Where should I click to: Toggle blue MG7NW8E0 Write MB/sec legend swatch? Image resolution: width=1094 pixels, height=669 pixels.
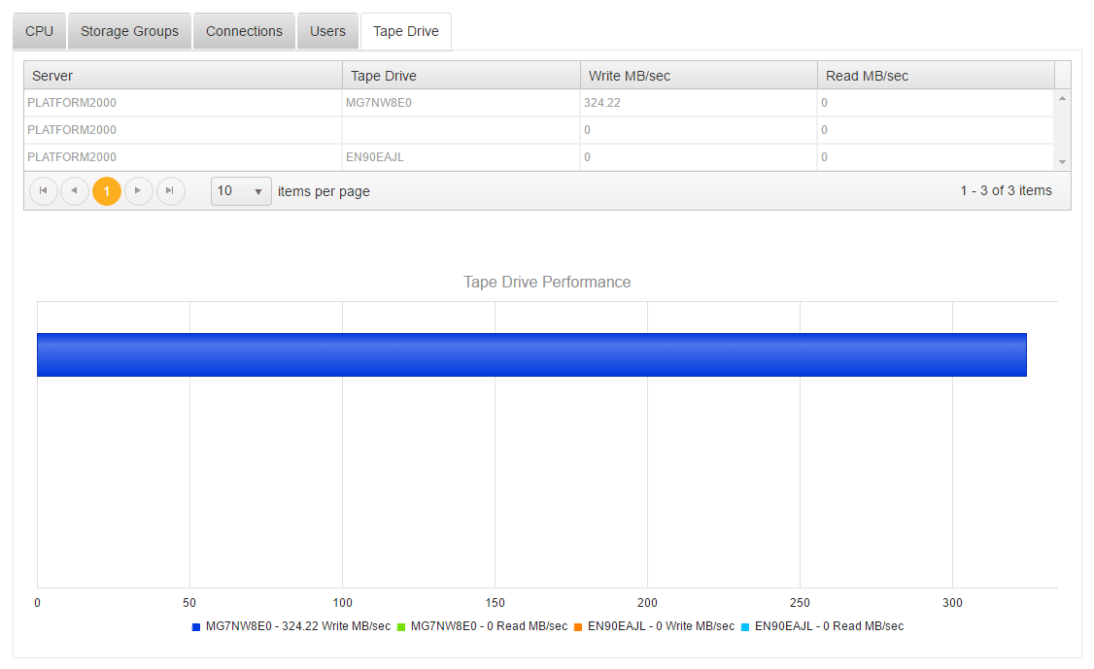(x=196, y=627)
